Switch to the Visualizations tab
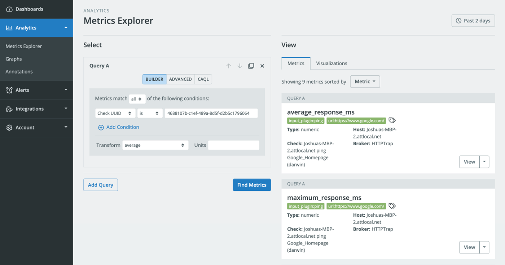Image resolution: width=505 pixels, height=265 pixels. [x=331, y=63]
